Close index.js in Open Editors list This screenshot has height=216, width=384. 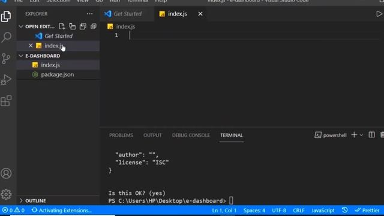(31, 46)
